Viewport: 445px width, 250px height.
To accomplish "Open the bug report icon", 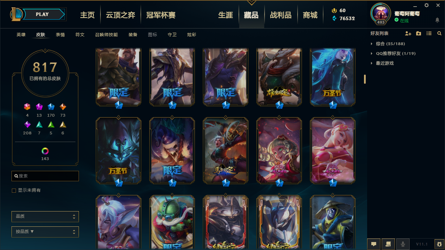I will pos(439,244).
